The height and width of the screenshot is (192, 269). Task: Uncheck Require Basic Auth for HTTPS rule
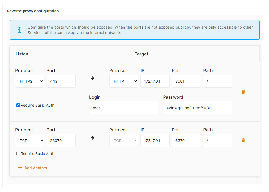tap(18, 105)
